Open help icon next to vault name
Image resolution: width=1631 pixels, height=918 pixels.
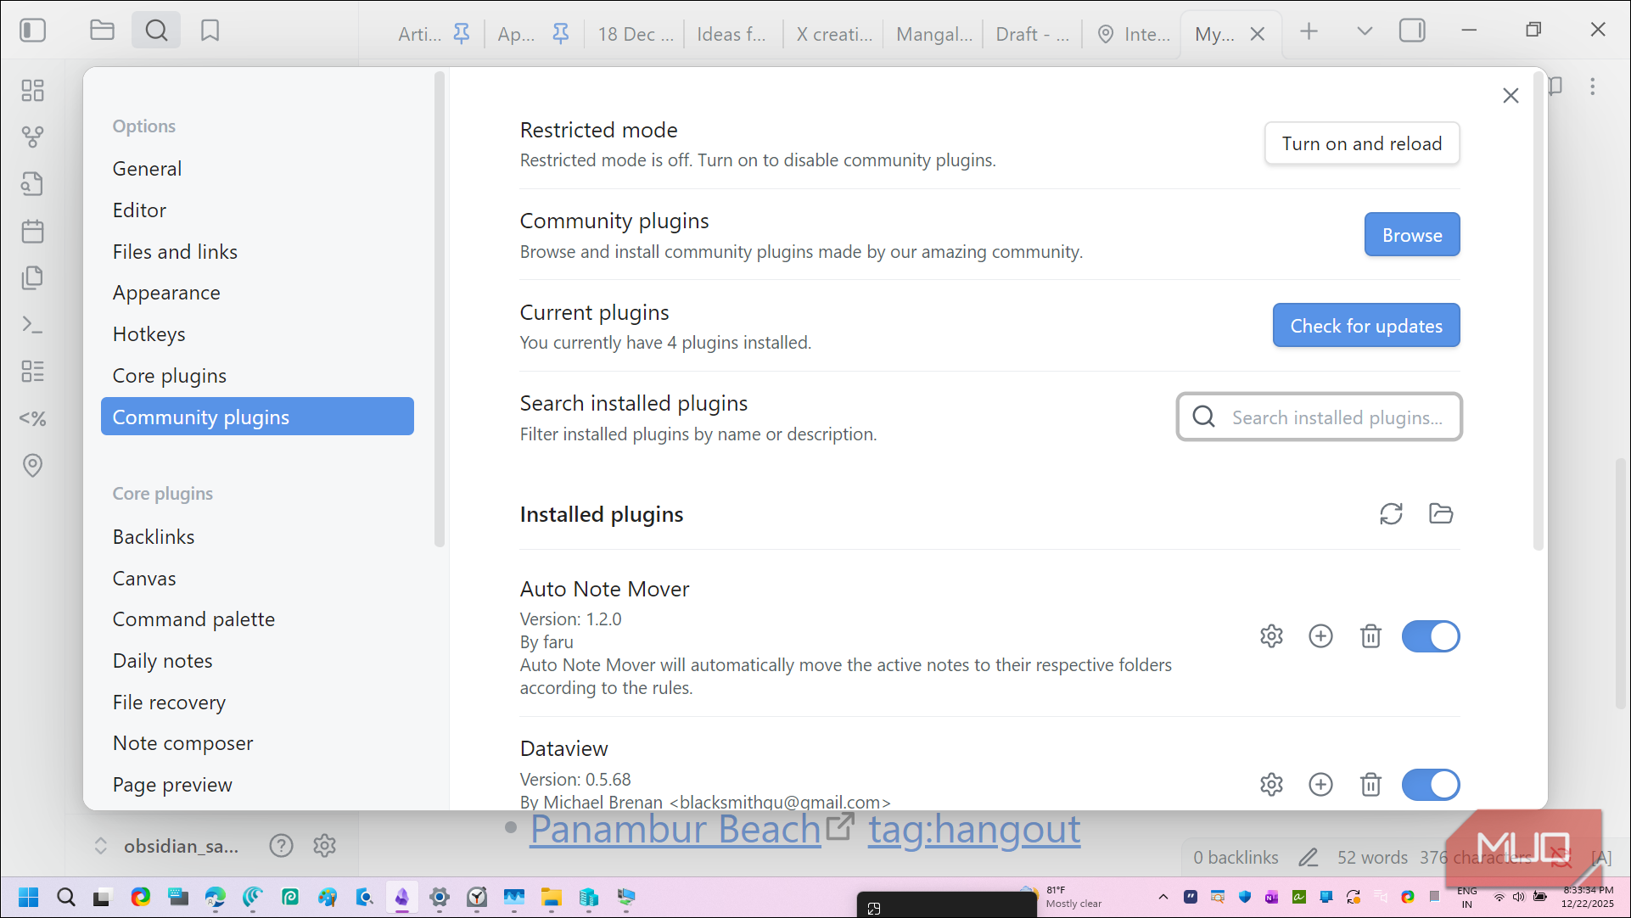(x=281, y=846)
